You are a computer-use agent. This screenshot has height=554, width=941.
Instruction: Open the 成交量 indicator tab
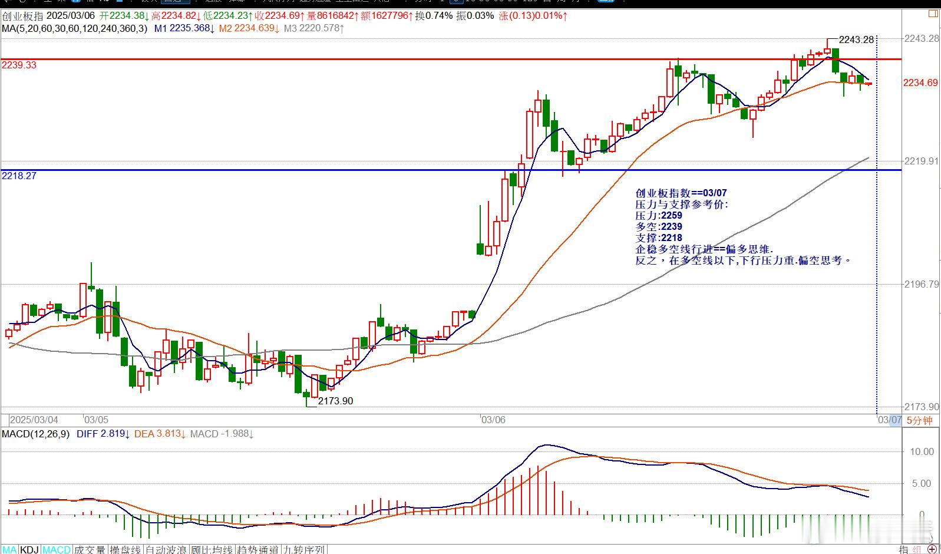coord(90,549)
